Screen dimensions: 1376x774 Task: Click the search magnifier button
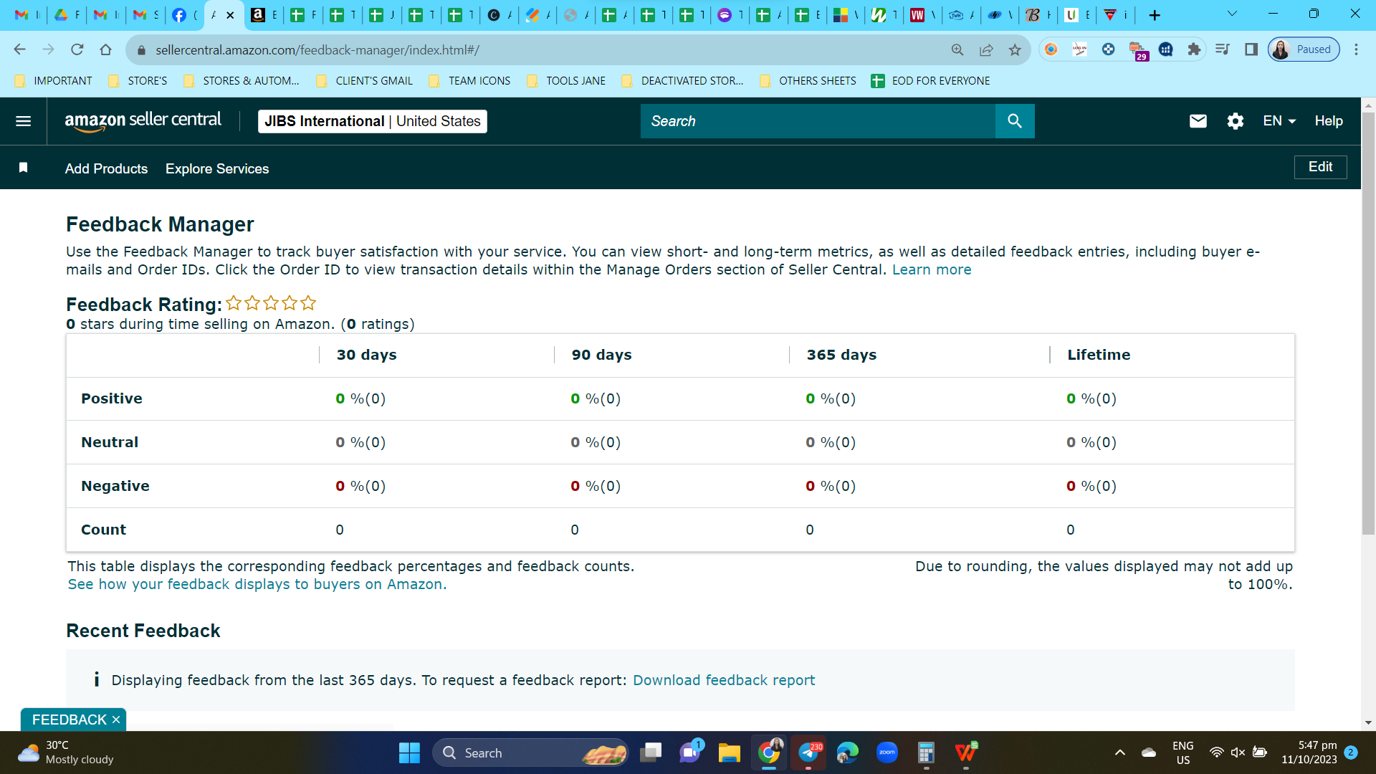1014,121
